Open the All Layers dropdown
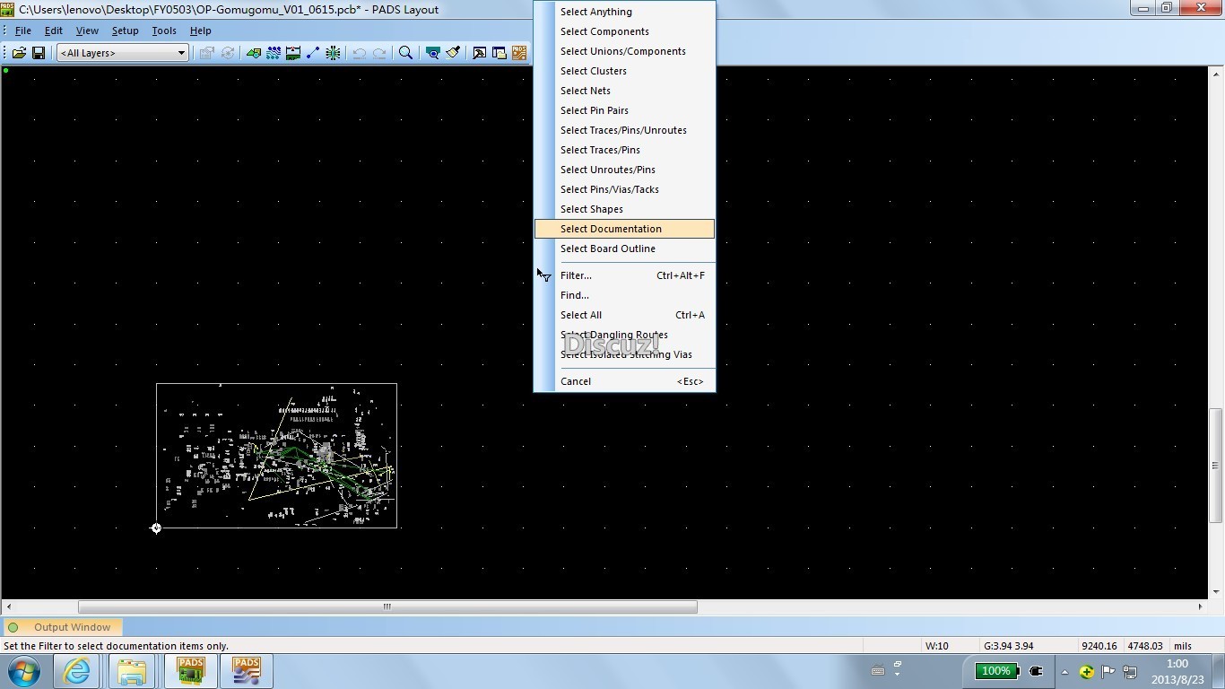 [x=122, y=53]
